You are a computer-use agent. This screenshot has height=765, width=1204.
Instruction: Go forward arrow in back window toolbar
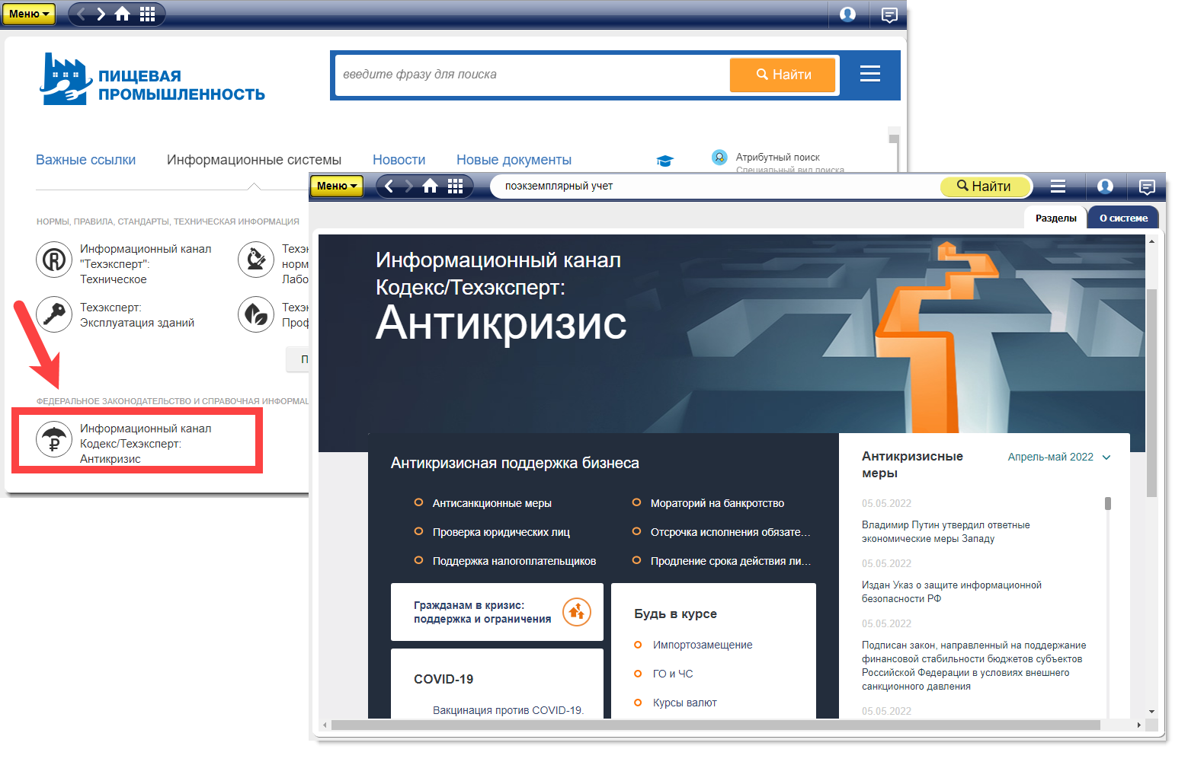[x=101, y=14]
